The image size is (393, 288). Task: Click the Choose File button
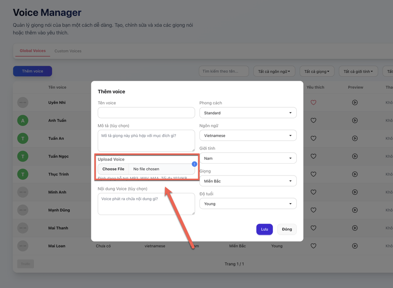(x=113, y=169)
